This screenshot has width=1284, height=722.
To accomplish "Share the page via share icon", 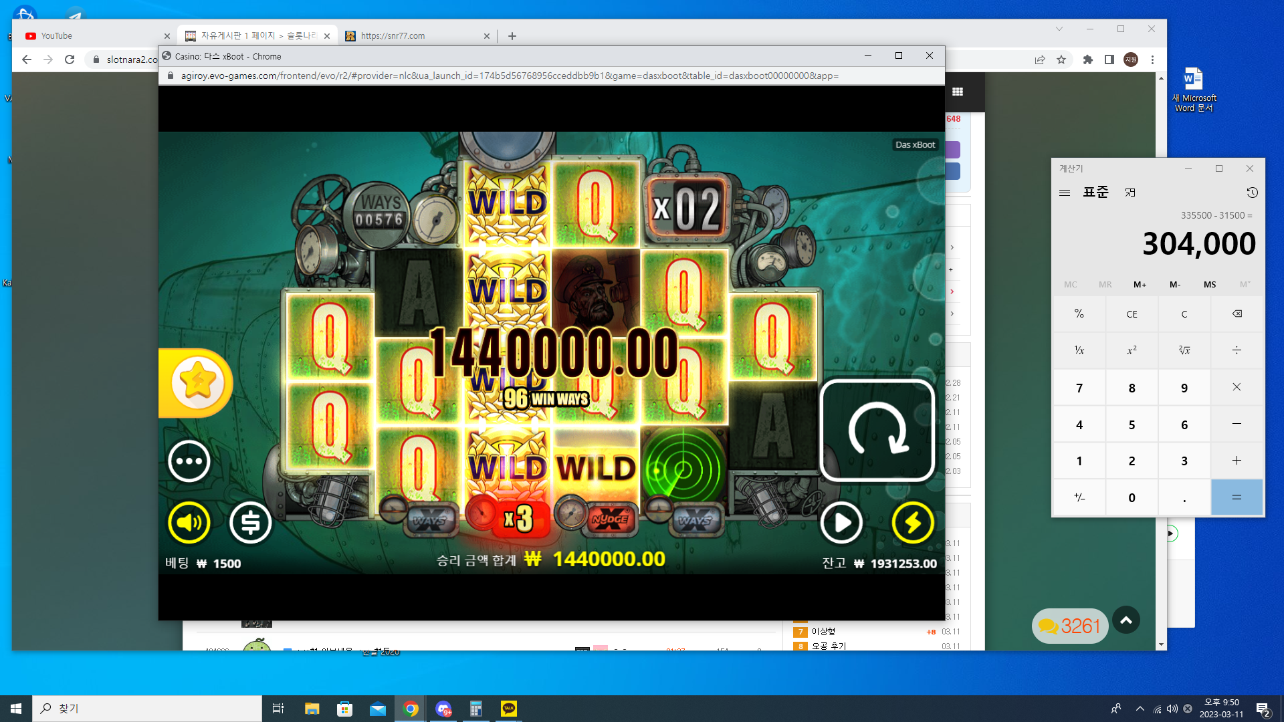I will tap(1040, 59).
